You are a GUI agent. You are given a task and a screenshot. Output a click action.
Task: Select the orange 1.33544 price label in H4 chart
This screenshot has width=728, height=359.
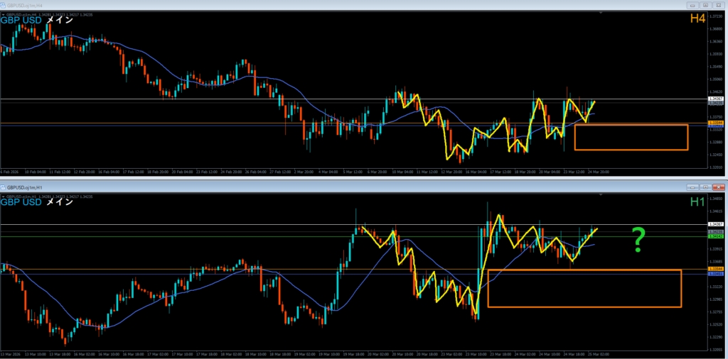(x=714, y=123)
